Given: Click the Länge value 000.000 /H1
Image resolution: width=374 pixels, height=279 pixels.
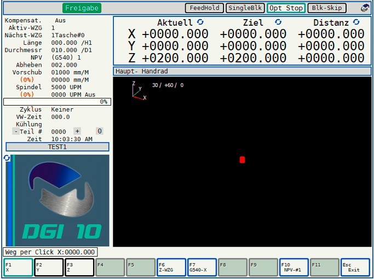Looking at the screenshot, I should pos(72,43).
